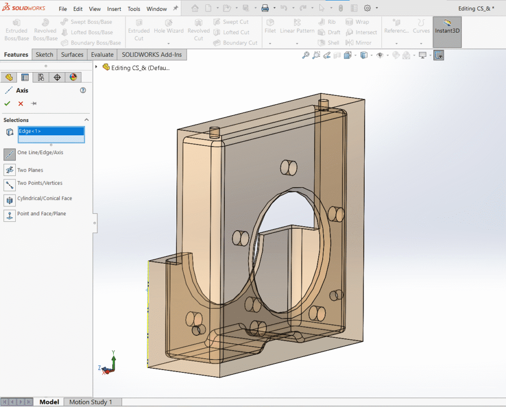Click the Open document folder icon
This screenshot has width=506, height=407.
tap(227, 8)
